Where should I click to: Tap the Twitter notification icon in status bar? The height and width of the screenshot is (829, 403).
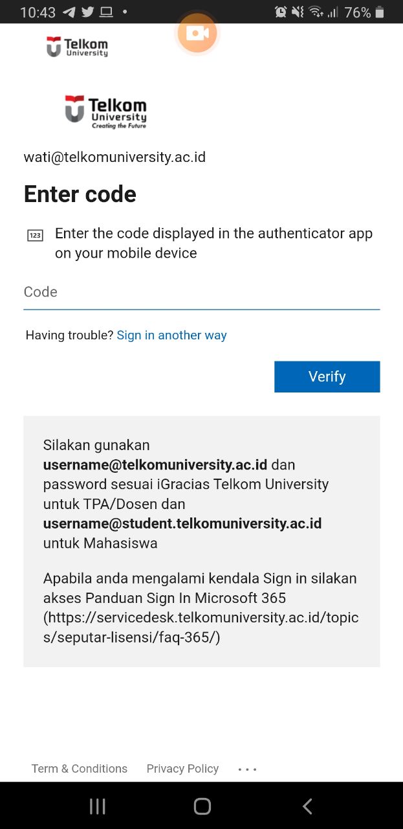tap(87, 12)
